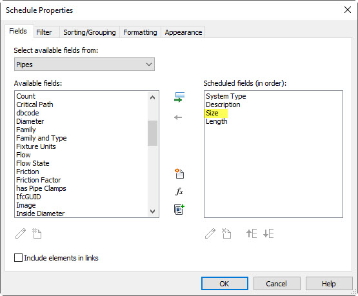The width and height of the screenshot is (358, 296).
Task: Select the Flow field
Action: pyautogui.click(x=23, y=155)
